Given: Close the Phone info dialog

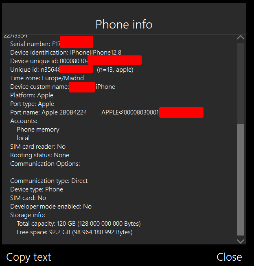Looking at the screenshot, I should [229, 257].
